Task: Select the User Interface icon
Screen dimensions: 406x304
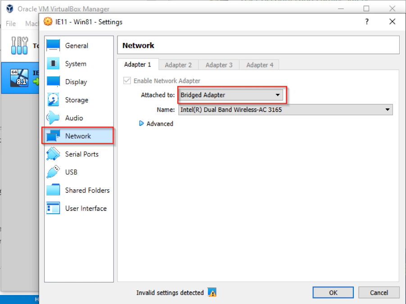Action: (x=53, y=208)
